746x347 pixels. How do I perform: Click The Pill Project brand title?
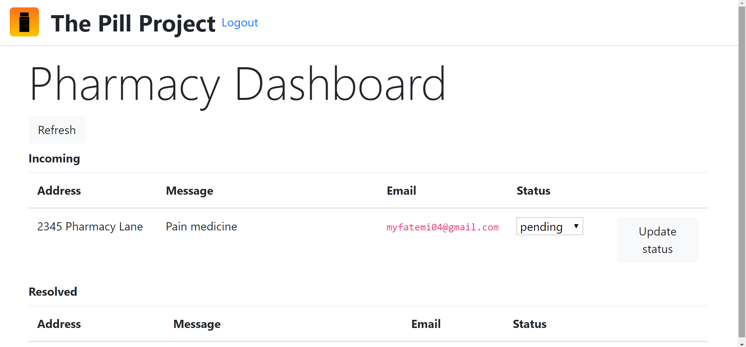pyautogui.click(x=133, y=23)
